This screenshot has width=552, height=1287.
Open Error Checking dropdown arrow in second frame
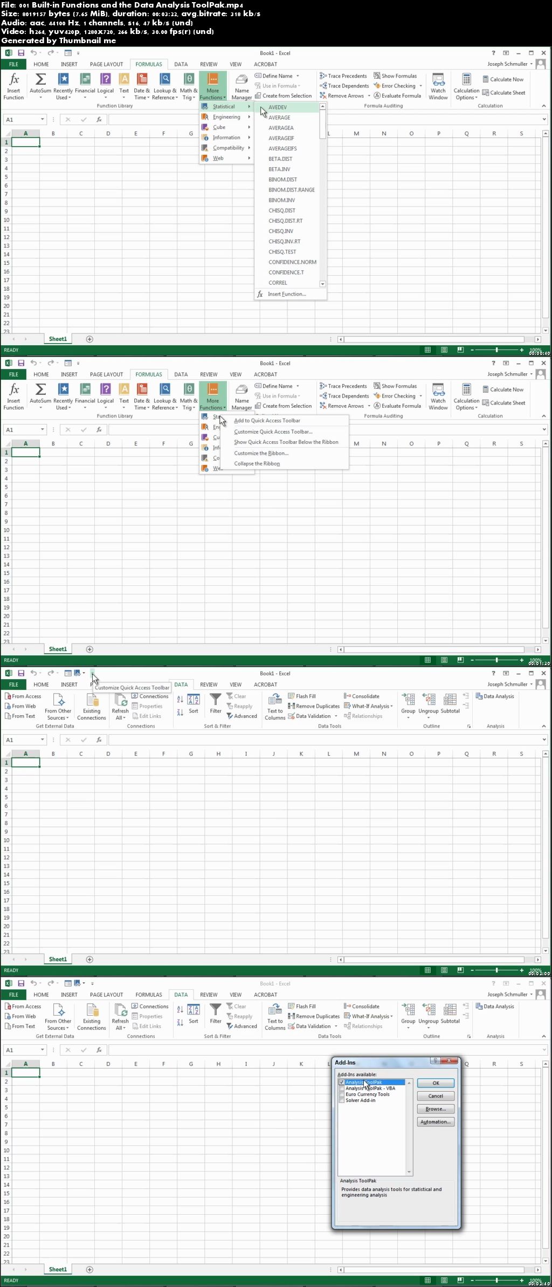tap(420, 396)
